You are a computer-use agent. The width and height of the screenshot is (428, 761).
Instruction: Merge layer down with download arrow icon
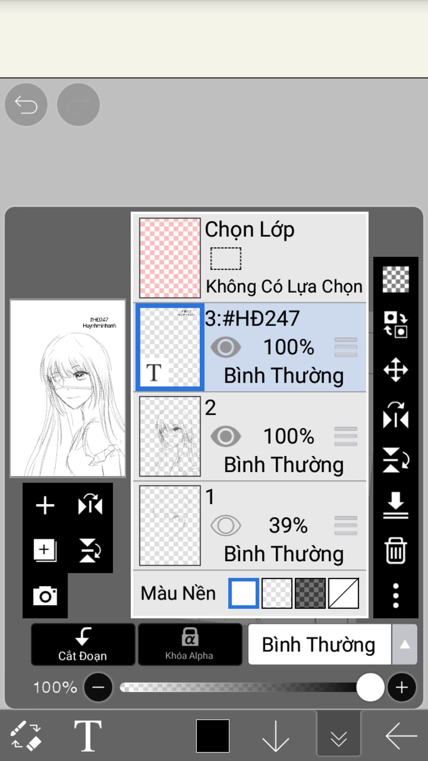(x=395, y=505)
